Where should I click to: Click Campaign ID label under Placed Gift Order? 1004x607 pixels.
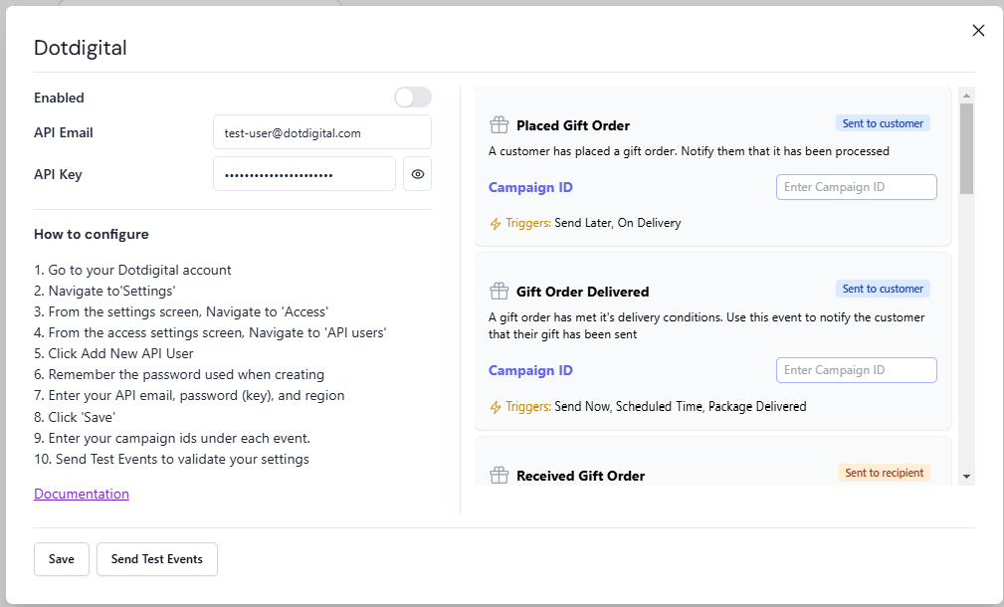(x=530, y=187)
